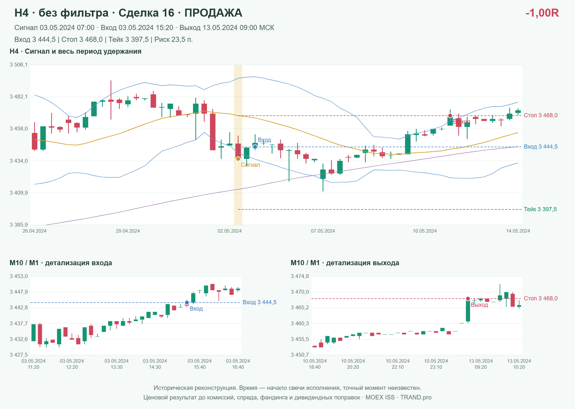This screenshot has width=575, height=409.
Task: Click the blue Вход marker dot on H4 chart
Action: (x=255, y=147)
